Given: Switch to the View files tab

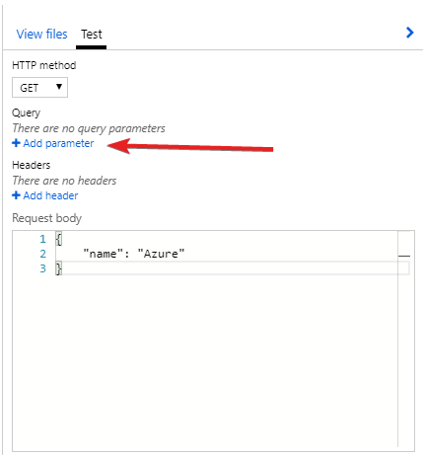Looking at the screenshot, I should pyautogui.click(x=41, y=34).
